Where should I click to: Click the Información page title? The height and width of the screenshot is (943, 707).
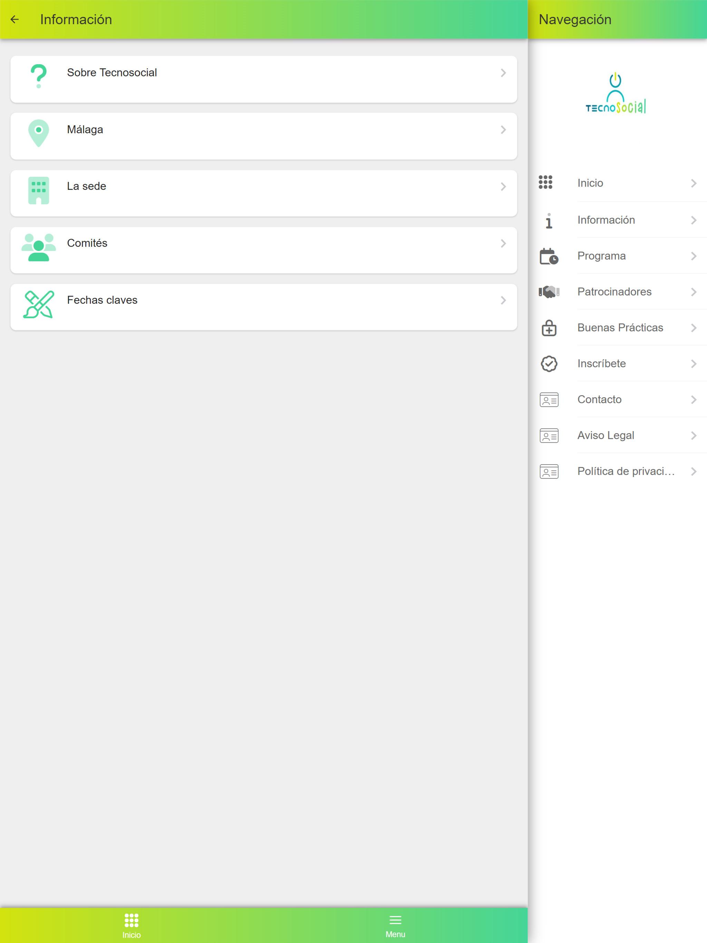76,20
